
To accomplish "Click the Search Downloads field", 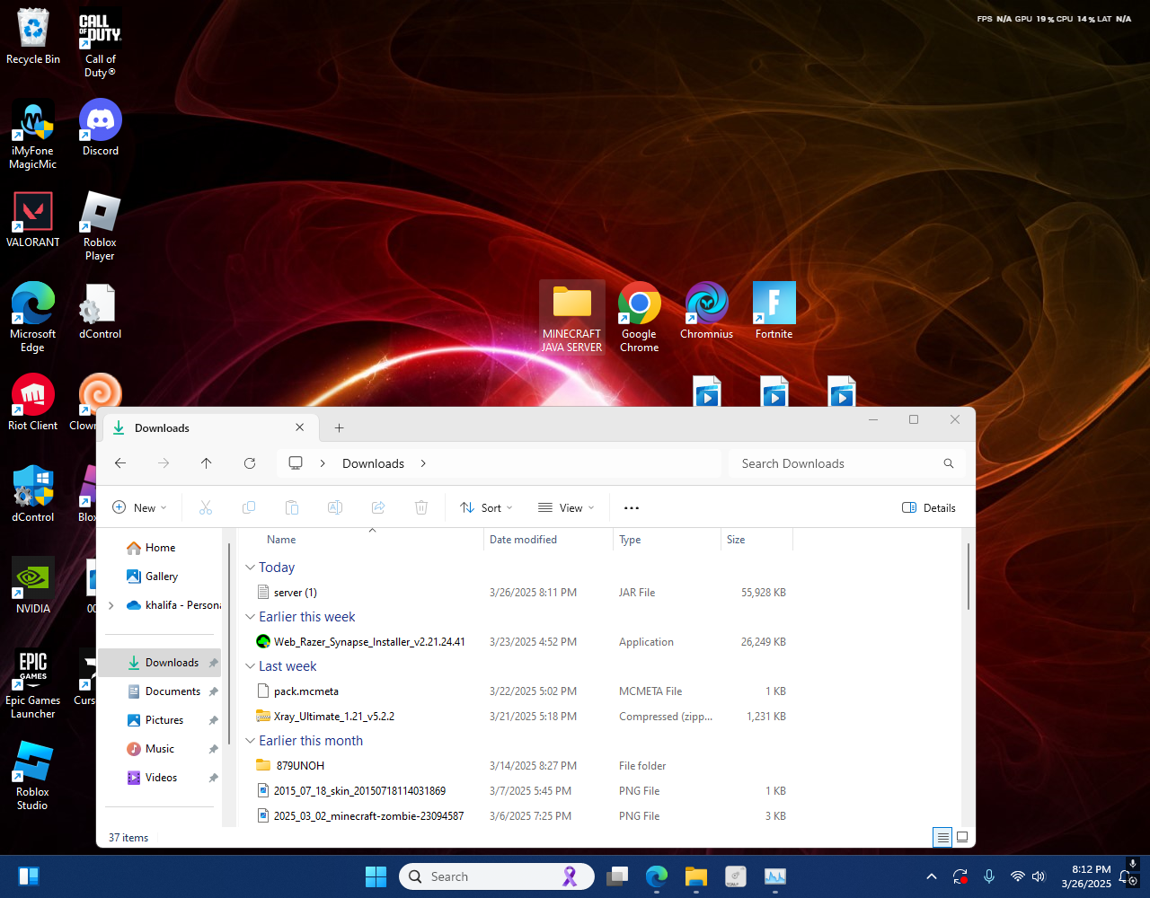I will 836,463.
